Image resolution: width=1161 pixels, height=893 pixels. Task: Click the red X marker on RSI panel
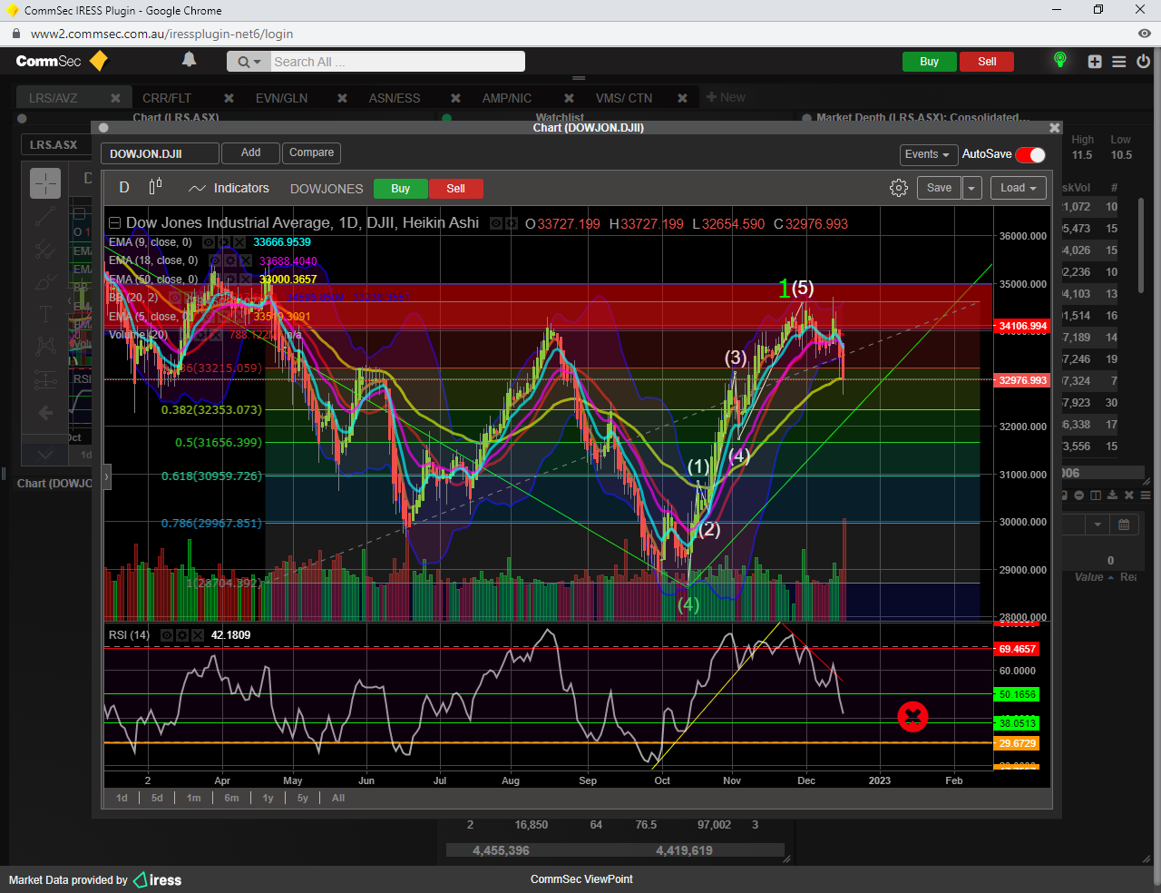coord(912,717)
